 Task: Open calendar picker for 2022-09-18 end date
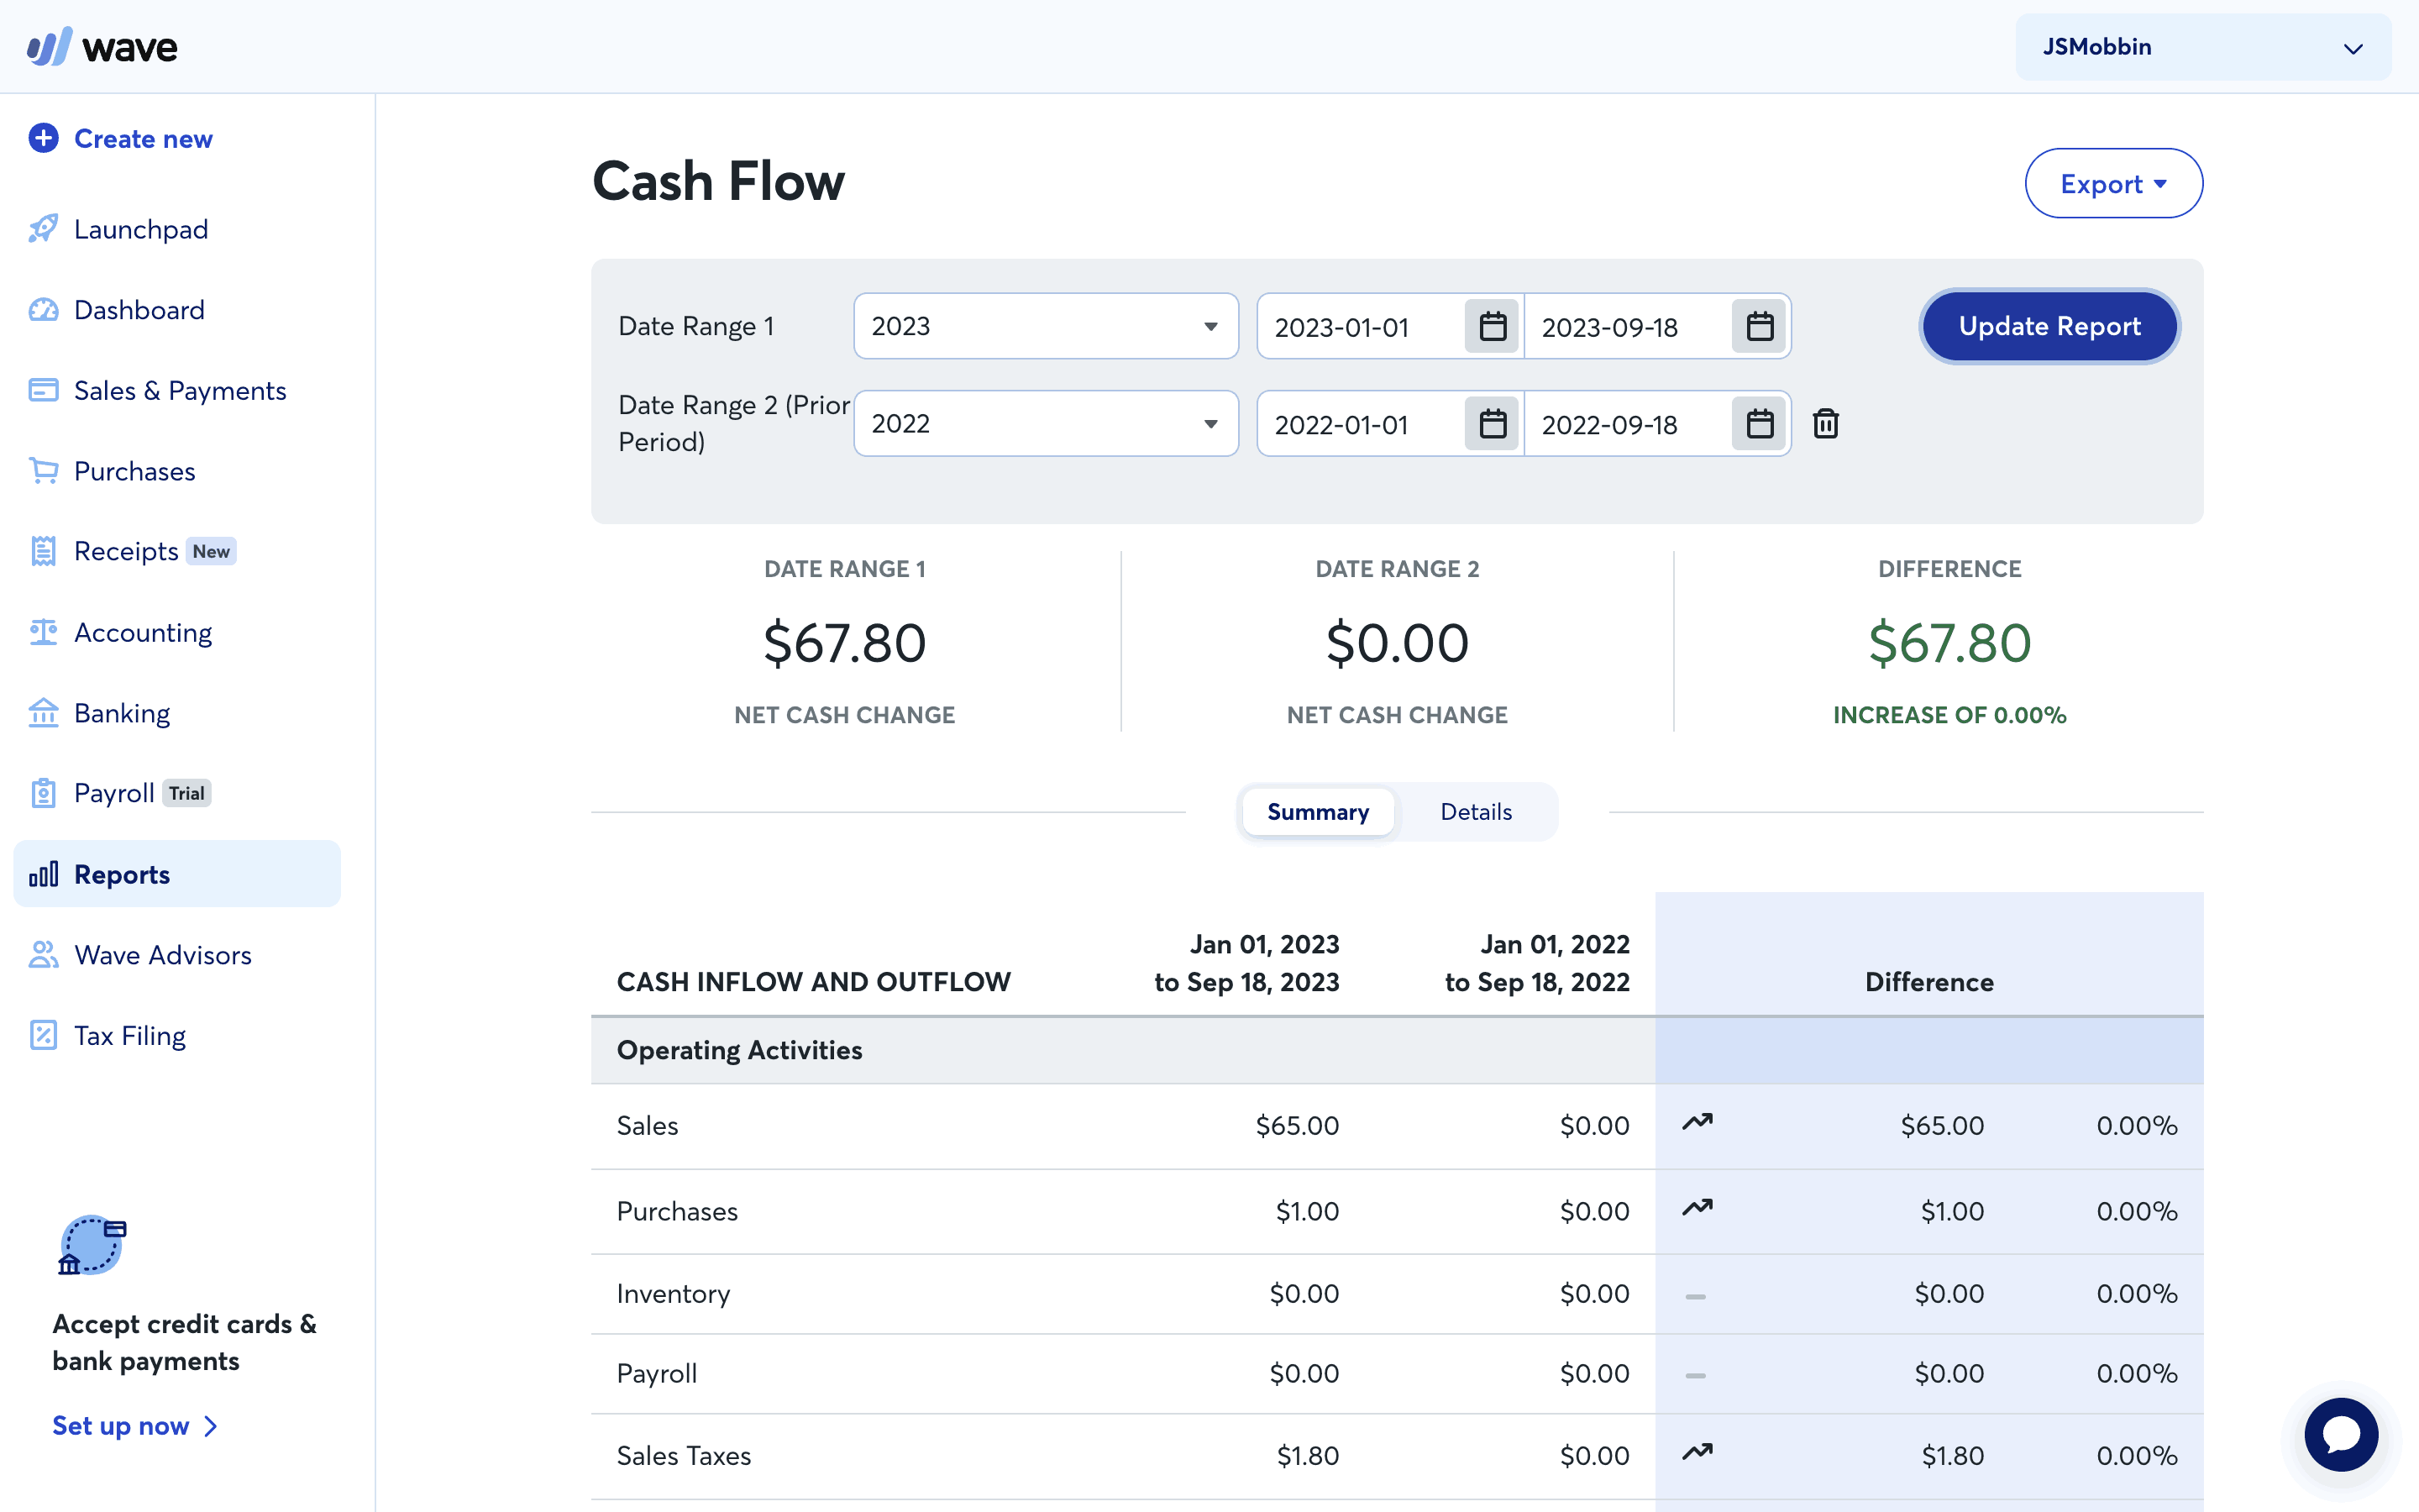1760,424
